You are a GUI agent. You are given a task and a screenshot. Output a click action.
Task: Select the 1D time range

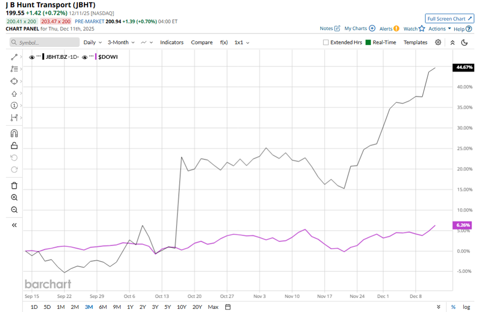pyautogui.click(x=34, y=307)
